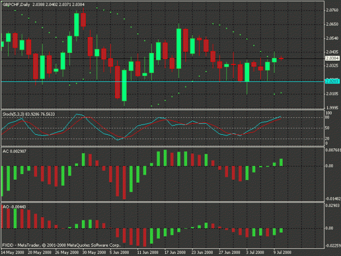
Task: Select the AO -0.00443 indicator label
Action: pos(14,207)
